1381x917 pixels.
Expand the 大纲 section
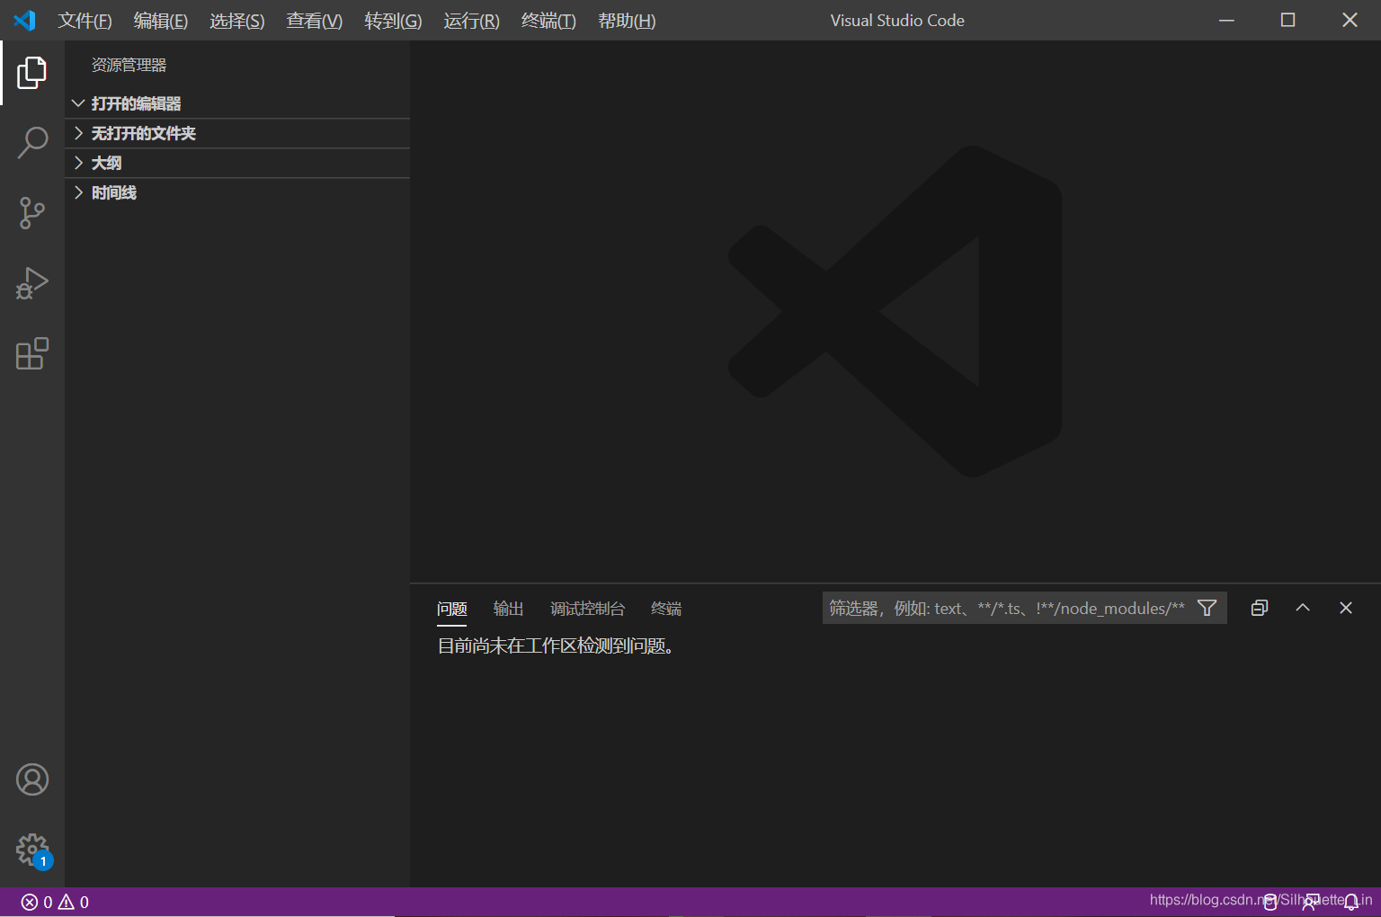[238, 163]
